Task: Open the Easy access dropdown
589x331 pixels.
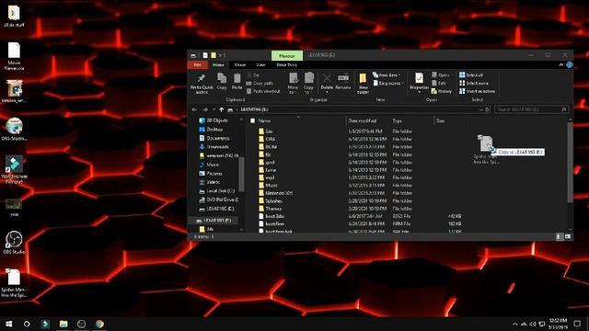Action: tap(388, 83)
